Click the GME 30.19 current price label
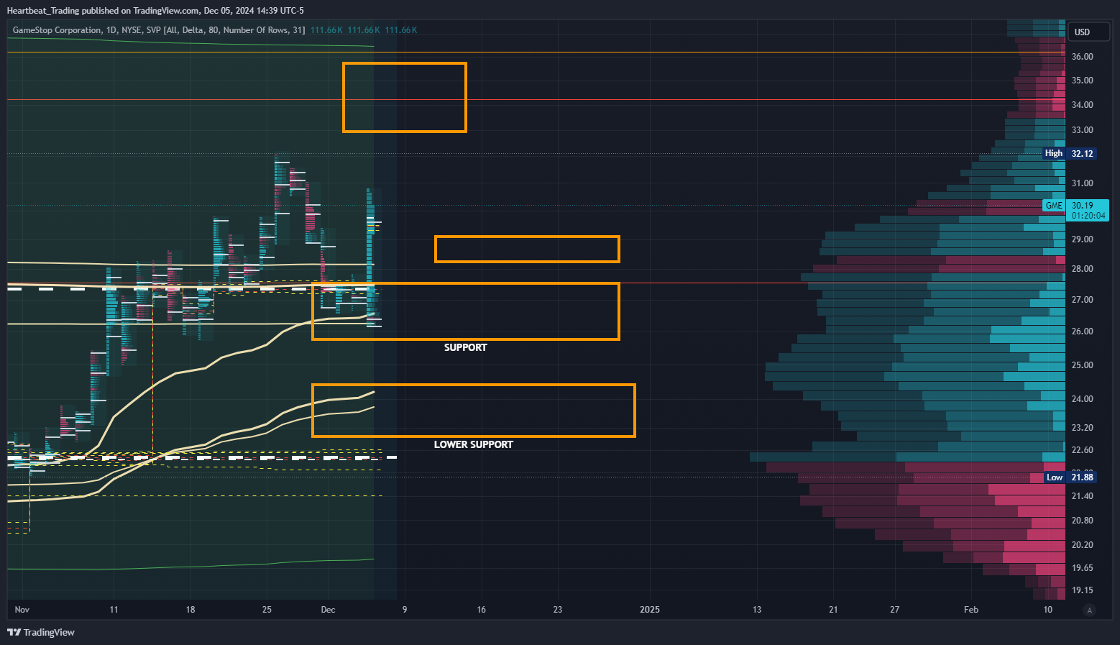 (x=1075, y=210)
